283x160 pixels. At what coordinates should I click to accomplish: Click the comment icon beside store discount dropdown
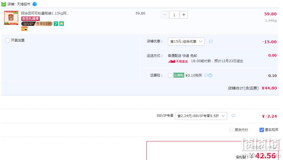(211, 41)
